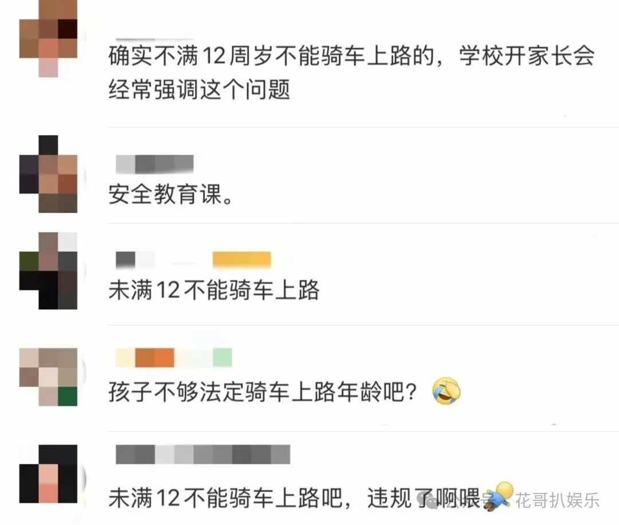Open blurred username with orange blocks
Viewport: 619px width, 525px height.
point(174,358)
